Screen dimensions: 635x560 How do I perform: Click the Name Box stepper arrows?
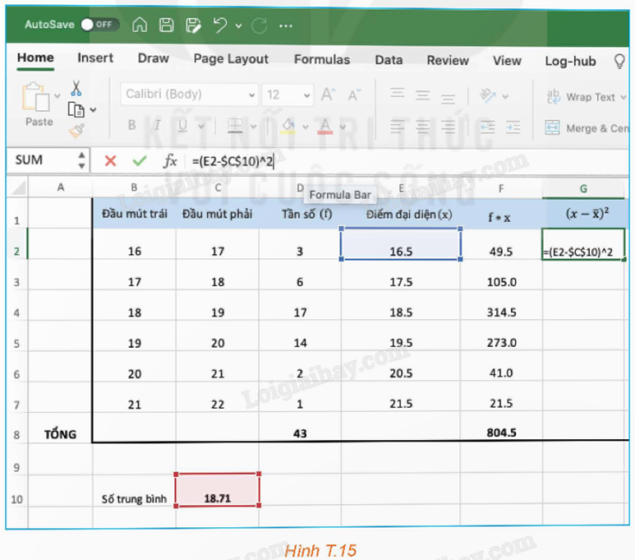point(82,160)
